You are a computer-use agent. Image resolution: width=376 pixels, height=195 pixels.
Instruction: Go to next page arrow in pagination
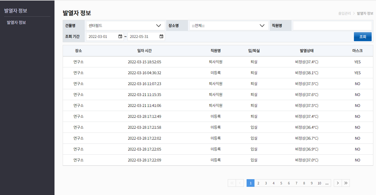[338, 183]
